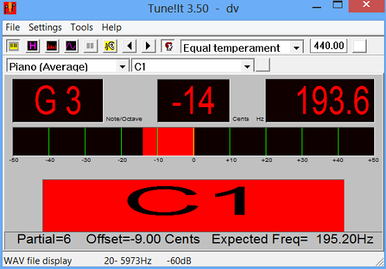Click the yellow ear listening icon
The image size is (386, 269).
point(109,46)
